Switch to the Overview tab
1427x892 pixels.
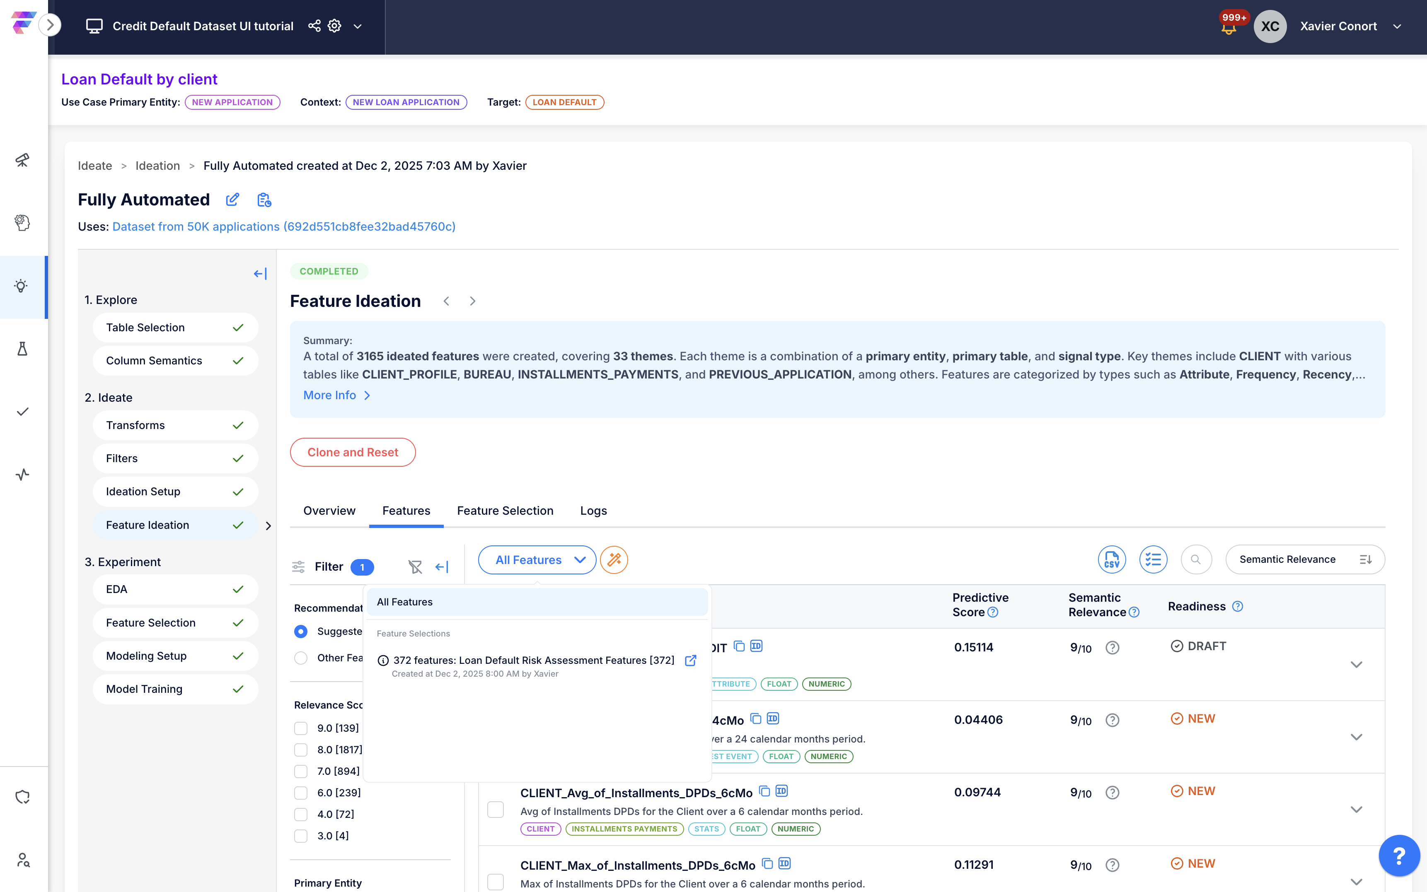329,510
